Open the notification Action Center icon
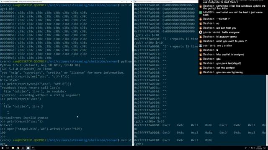Screen dimensions: 268x150 click(265, 148)
